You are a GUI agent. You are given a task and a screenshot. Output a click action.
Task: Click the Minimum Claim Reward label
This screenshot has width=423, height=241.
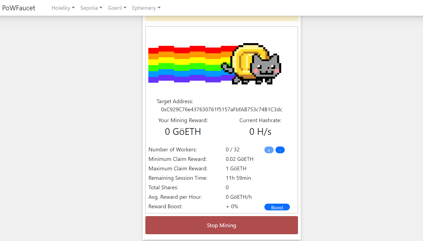[x=178, y=159]
